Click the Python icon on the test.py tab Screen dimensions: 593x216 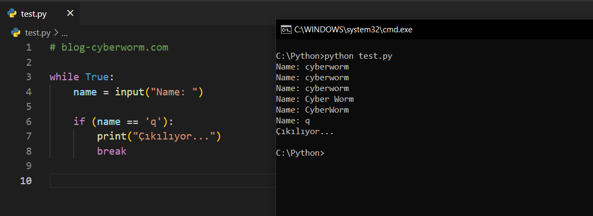coord(12,13)
